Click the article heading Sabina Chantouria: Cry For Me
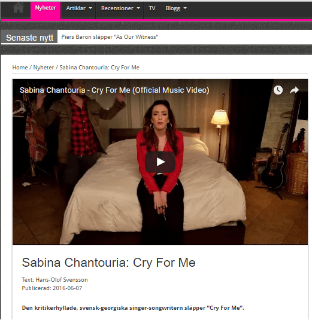Image resolution: width=312 pixels, height=320 pixels. (109, 263)
